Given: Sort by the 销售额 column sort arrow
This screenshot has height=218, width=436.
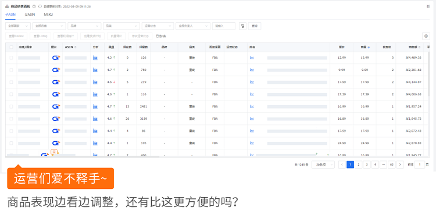Looking at the screenshot, I should click(420, 47).
